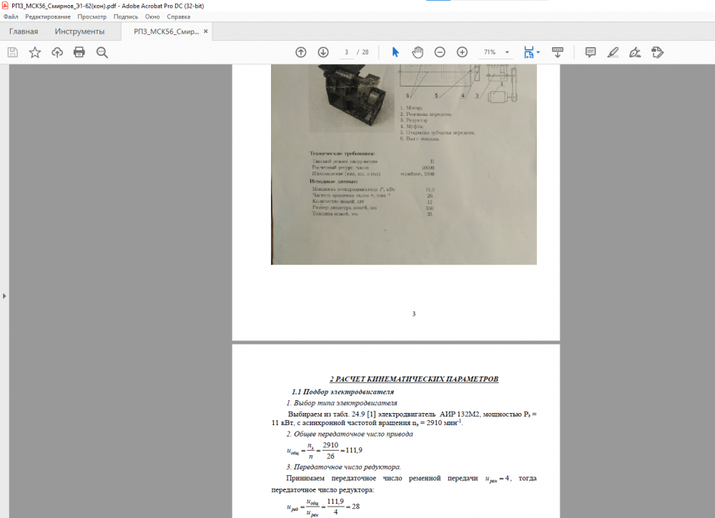This screenshot has width=715, height=518.
Task: Open the Подпись menu
Action: click(x=126, y=17)
